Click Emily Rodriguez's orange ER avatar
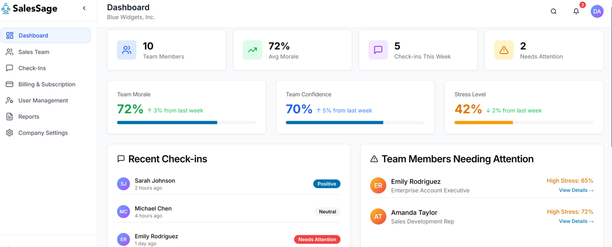 pyautogui.click(x=378, y=186)
